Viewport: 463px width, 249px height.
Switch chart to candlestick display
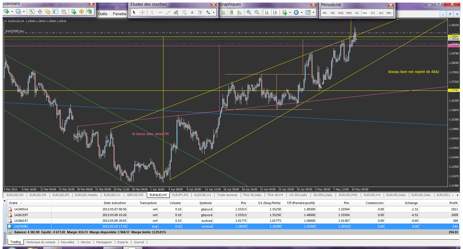[231, 12]
